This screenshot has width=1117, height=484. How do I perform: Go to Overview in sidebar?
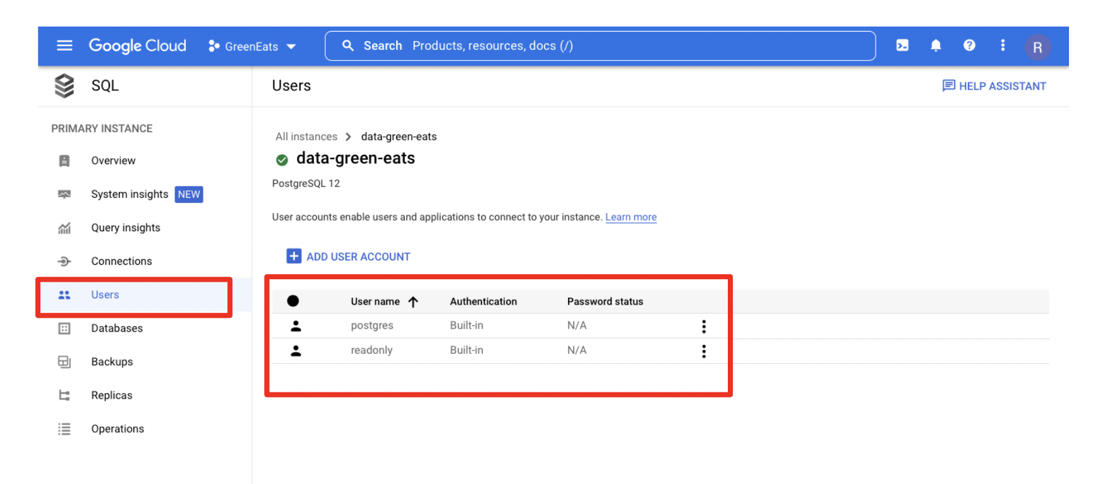point(113,160)
